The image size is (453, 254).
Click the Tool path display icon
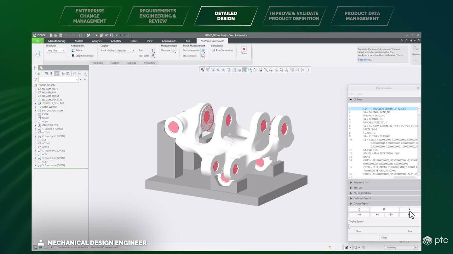[153, 56]
